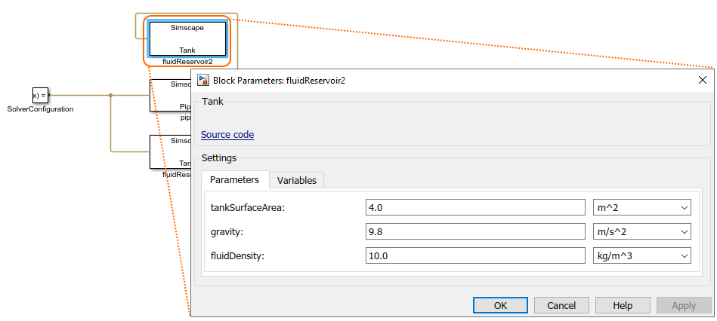Image resolution: width=717 pixels, height=321 pixels.
Task: Select the fluidReservoir2 Tank block
Action: click(x=187, y=38)
